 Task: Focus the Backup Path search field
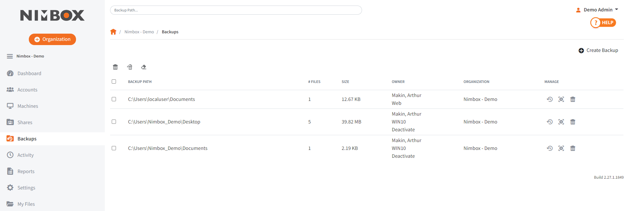coord(236,10)
